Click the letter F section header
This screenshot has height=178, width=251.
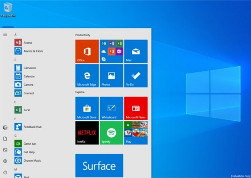[15, 119]
